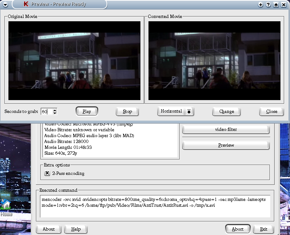Open the window menu arrow in title bar

(5, 4)
